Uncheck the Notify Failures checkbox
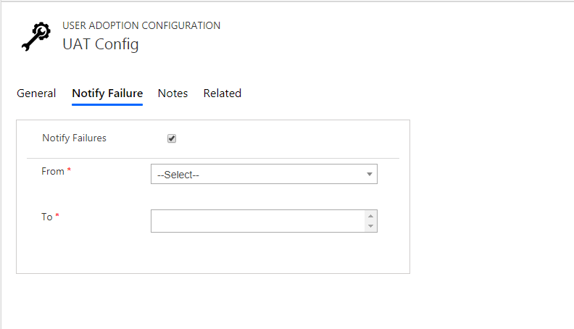The width and height of the screenshot is (574, 329). tap(172, 138)
